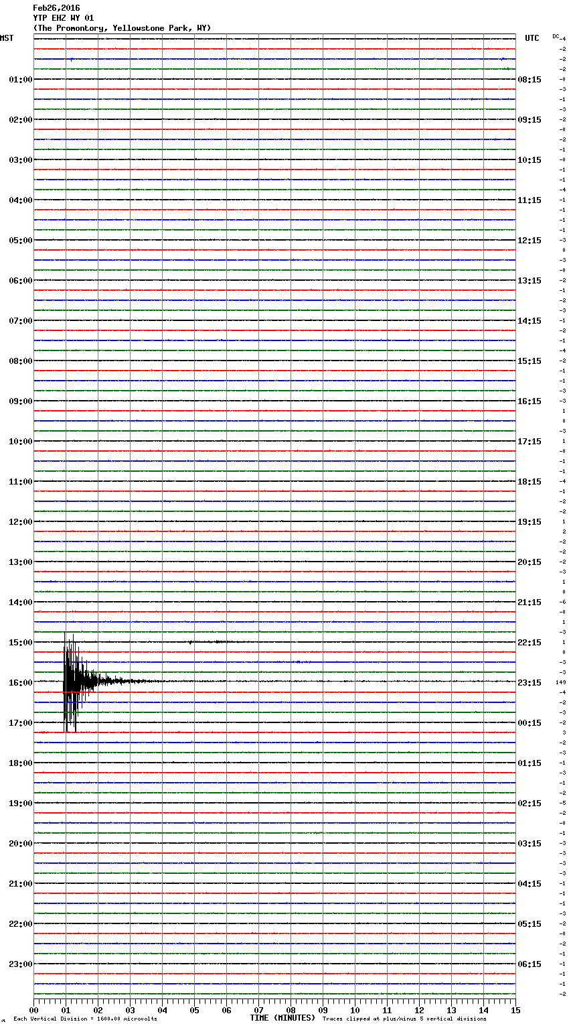Click the 03 minute axis tick label
This screenshot has width=569, height=1028.
[x=131, y=1010]
